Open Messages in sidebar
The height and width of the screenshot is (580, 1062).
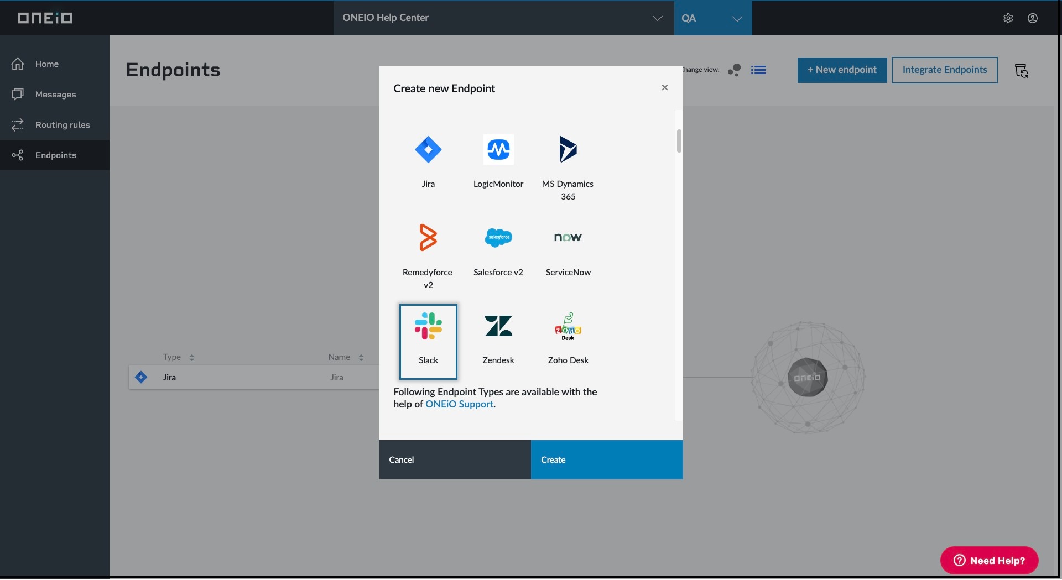(x=55, y=95)
